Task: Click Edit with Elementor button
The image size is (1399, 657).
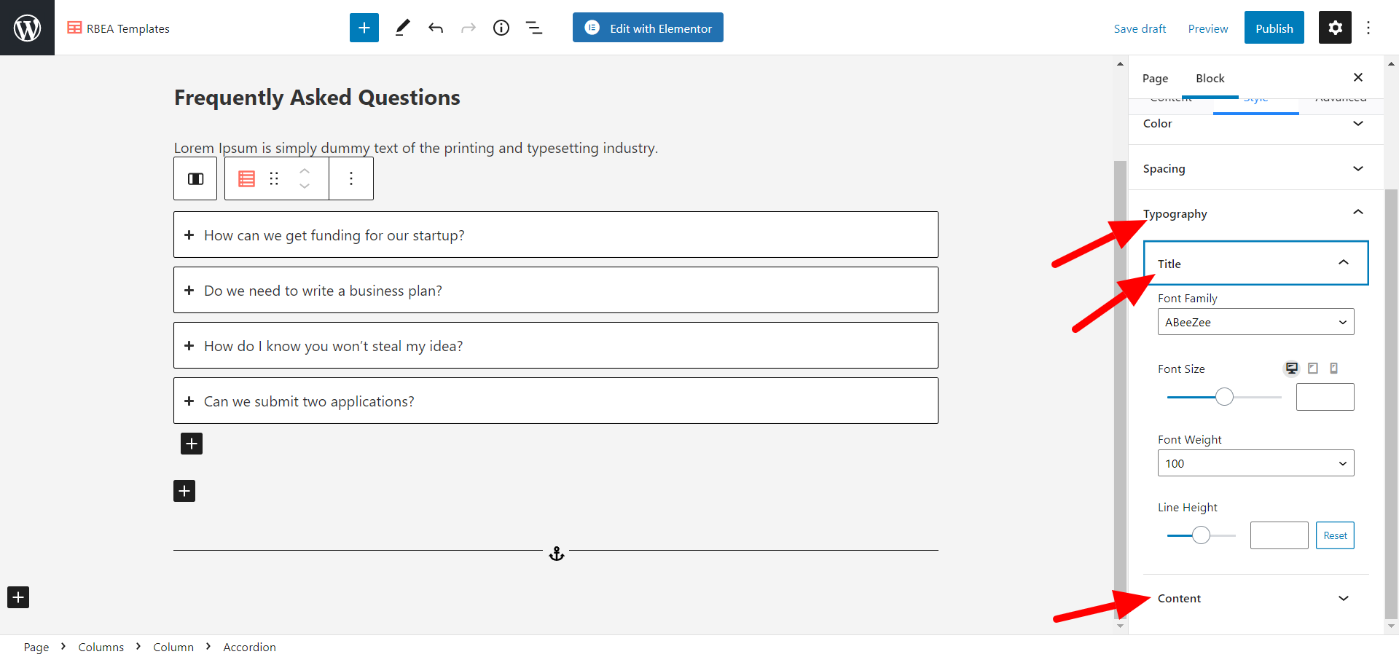Action: tap(648, 28)
